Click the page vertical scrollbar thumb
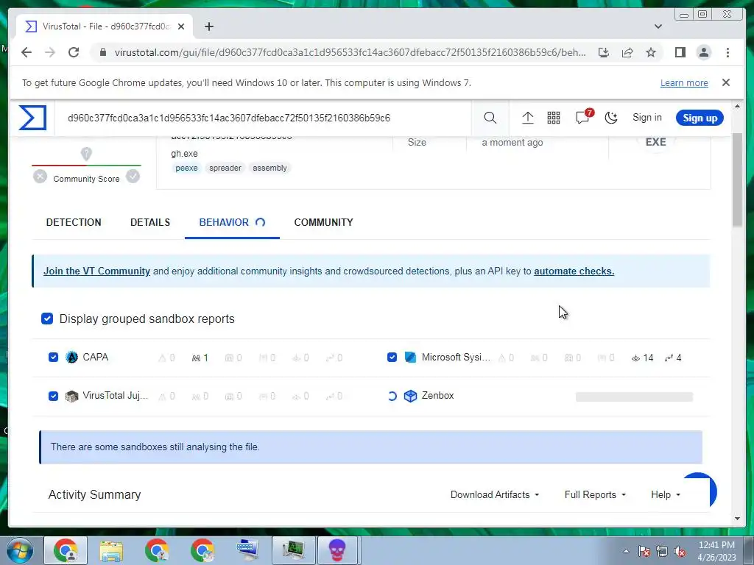The width and height of the screenshot is (754, 565). pyautogui.click(x=738, y=179)
